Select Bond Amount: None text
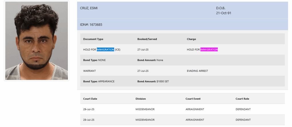The image size is (292, 127). [150, 60]
